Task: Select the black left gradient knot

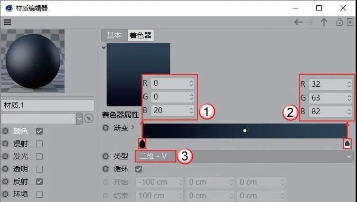Action: click(142, 144)
